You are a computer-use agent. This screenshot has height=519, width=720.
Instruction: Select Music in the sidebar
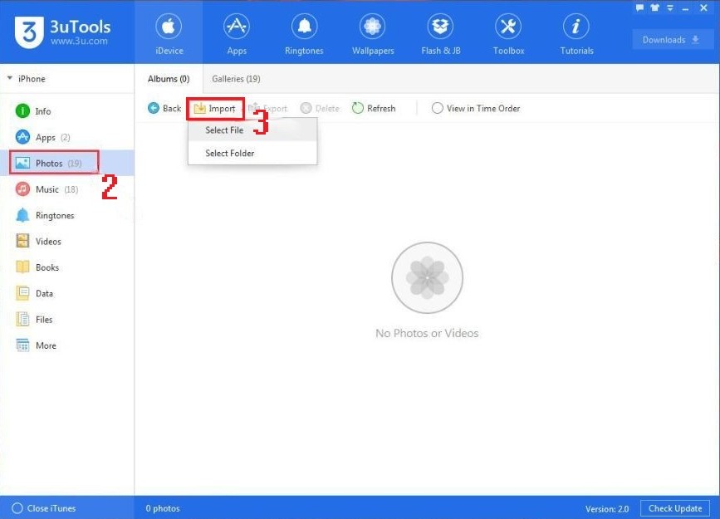pyautogui.click(x=47, y=189)
